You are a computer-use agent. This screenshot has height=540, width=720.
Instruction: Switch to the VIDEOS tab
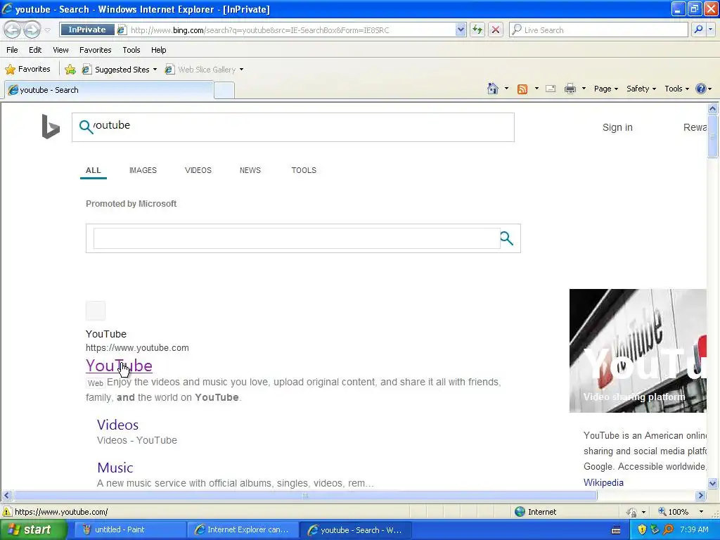(198, 170)
